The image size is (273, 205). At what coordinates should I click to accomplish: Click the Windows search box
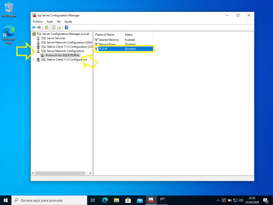click(49, 200)
